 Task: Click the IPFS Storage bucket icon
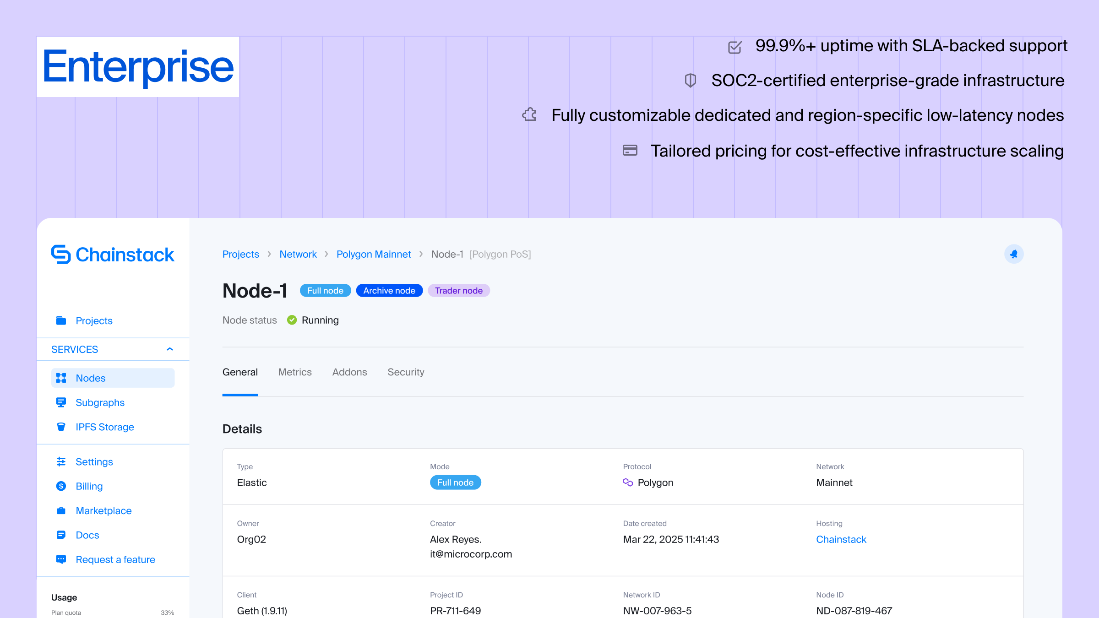[61, 427]
